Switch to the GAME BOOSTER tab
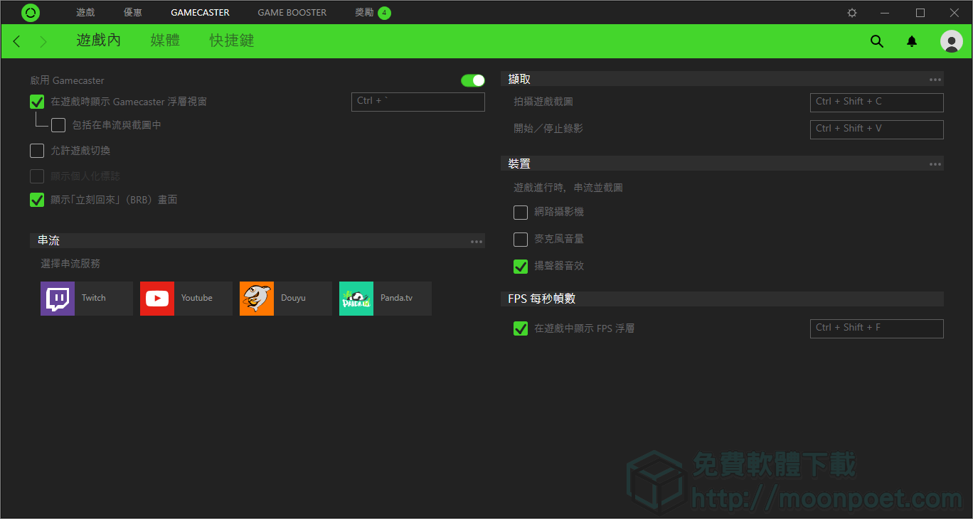The width and height of the screenshot is (973, 519). coord(292,13)
